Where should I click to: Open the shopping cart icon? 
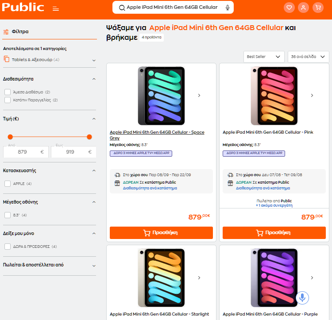[318, 8]
